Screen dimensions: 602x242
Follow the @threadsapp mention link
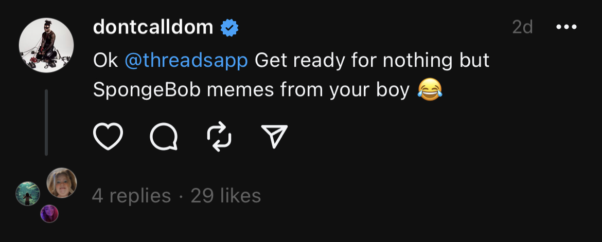[186, 61]
